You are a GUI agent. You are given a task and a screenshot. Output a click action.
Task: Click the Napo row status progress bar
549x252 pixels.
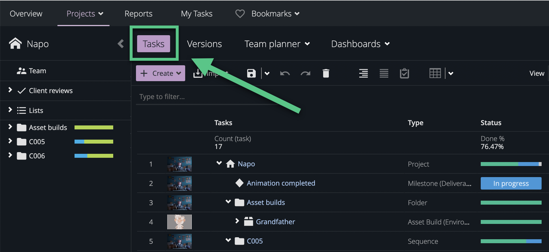click(511, 164)
